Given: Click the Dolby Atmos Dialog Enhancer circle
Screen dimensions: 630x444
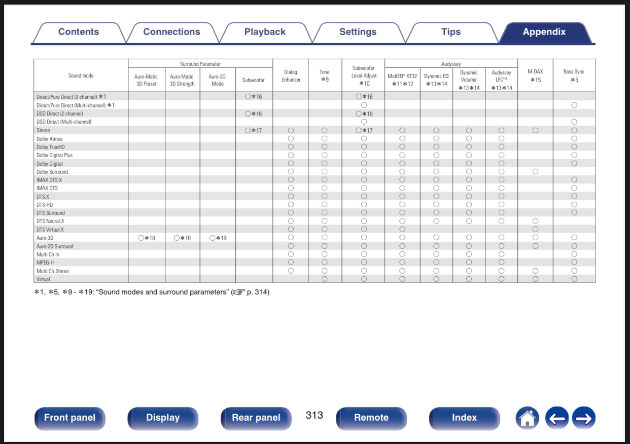Looking at the screenshot, I should (291, 138).
